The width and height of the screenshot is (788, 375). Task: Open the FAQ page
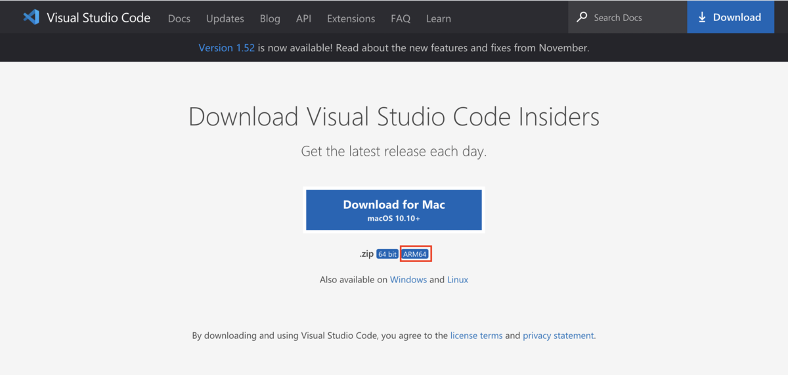click(401, 18)
